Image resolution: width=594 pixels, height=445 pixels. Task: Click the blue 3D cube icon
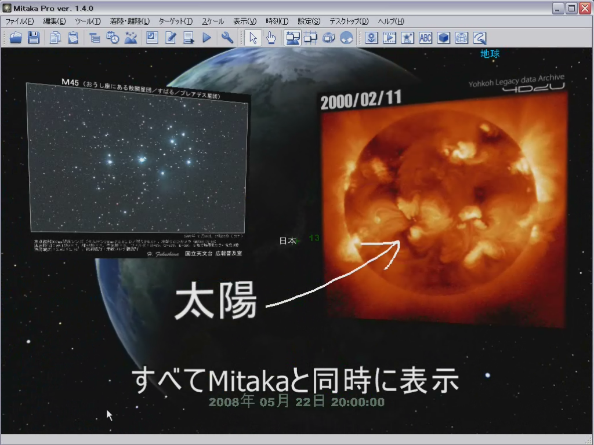tap(444, 38)
